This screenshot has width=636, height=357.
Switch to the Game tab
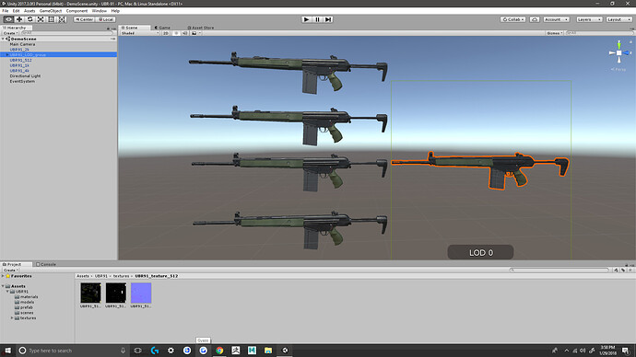coord(162,28)
